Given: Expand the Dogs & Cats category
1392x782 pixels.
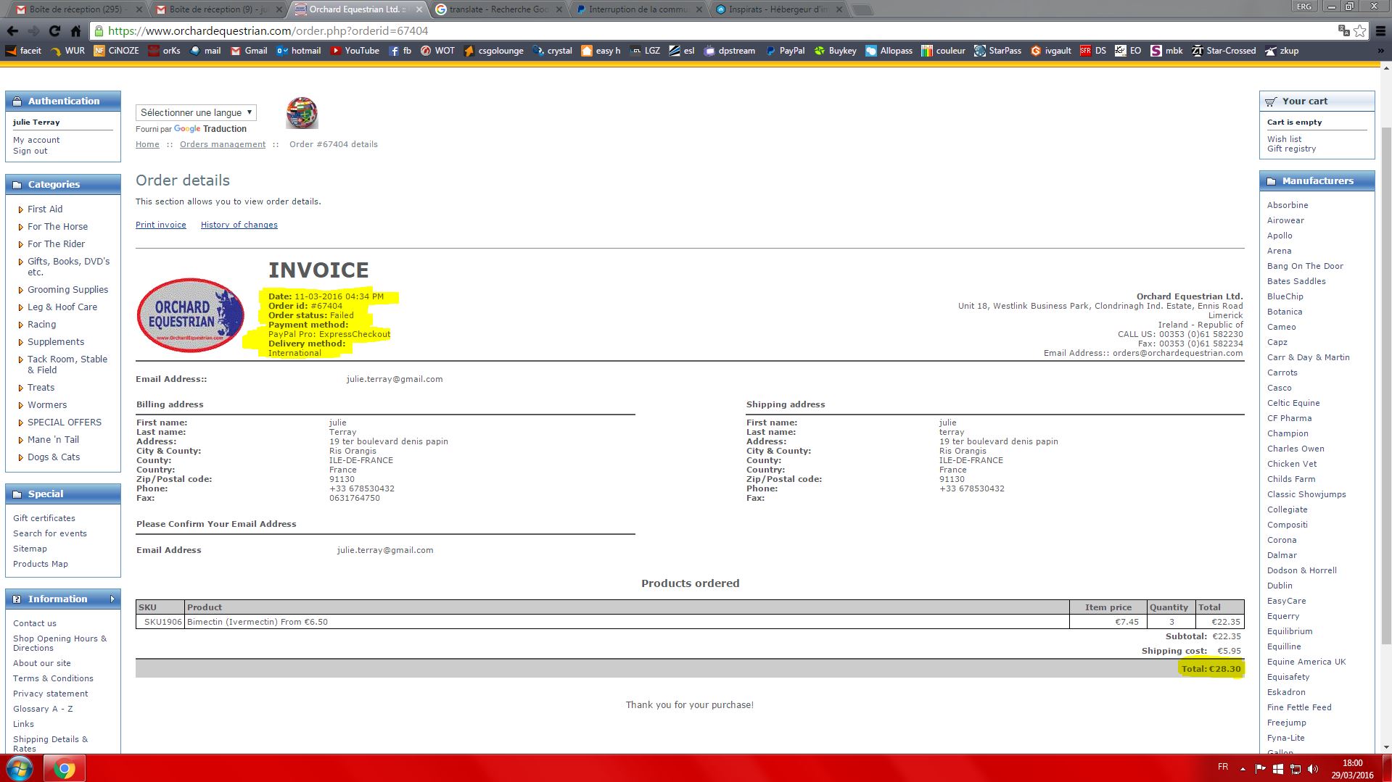Looking at the screenshot, I should click(x=21, y=457).
